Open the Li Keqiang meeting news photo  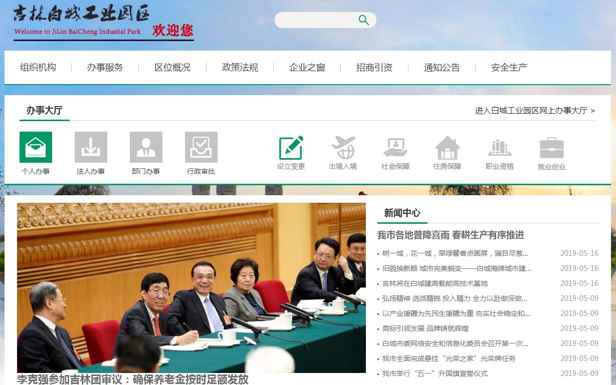[x=191, y=288]
